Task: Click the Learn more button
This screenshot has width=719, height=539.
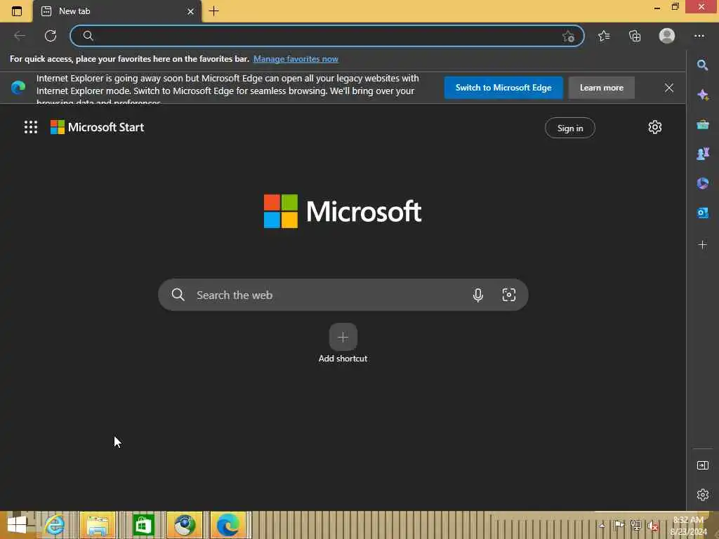Action: pos(601,88)
